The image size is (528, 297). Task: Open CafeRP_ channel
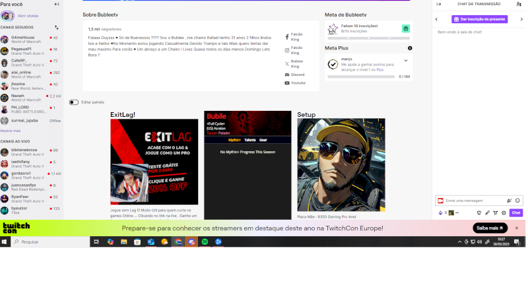[31, 63]
